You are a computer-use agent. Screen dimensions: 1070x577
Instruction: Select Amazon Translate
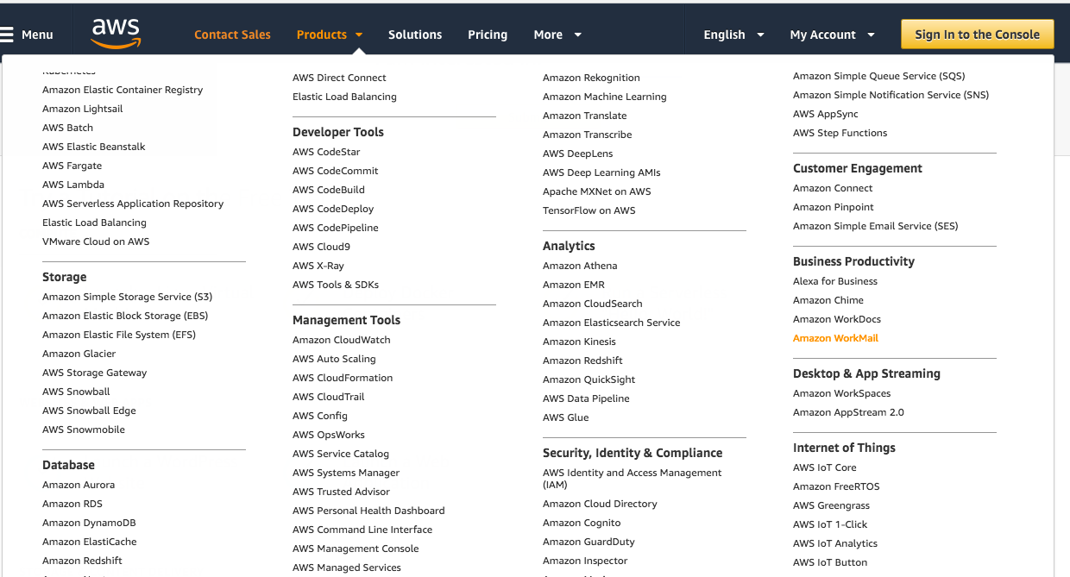pos(585,116)
